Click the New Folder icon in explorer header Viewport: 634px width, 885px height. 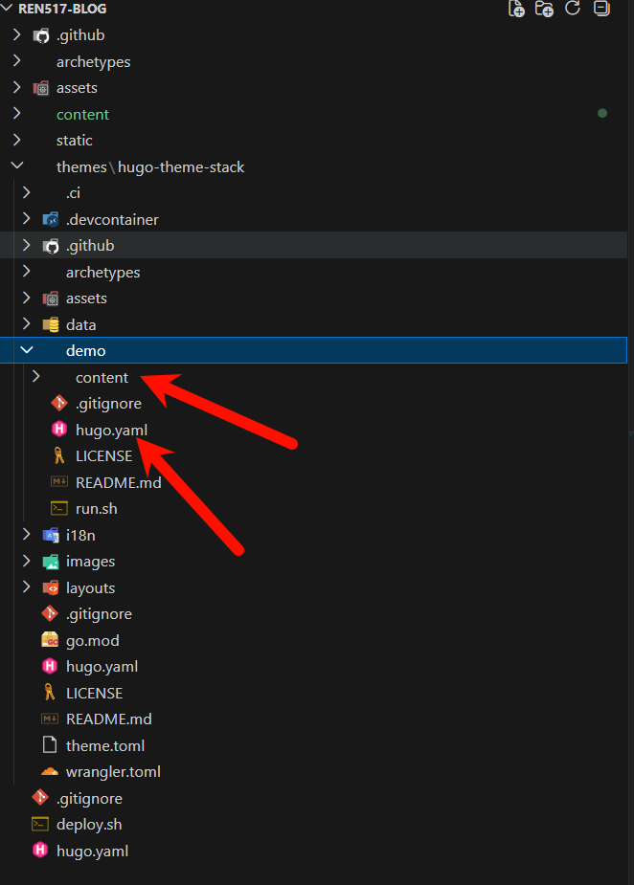[545, 9]
